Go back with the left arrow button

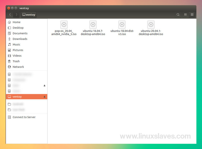pos(10,15)
